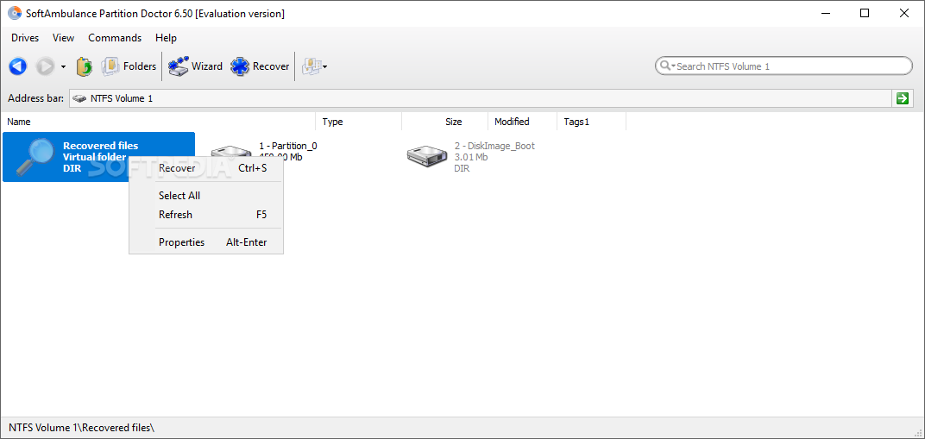Viewport: 925px width, 439px height.
Task: Open the view mode dropdown in toolbar
Action: point(315,66)
